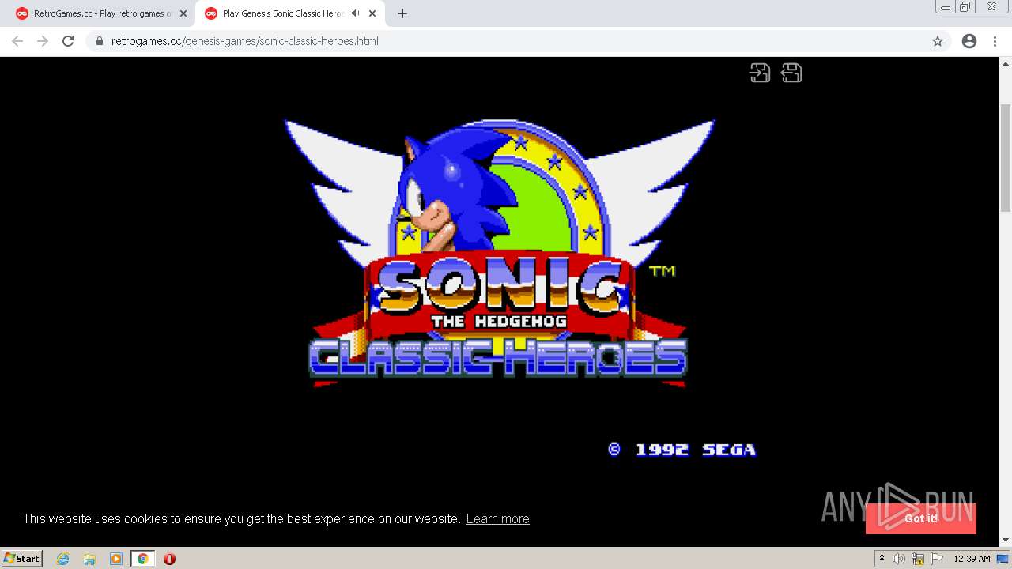Open the 12:39 AM clock
1012x569 pixels.
coord(972,559)
